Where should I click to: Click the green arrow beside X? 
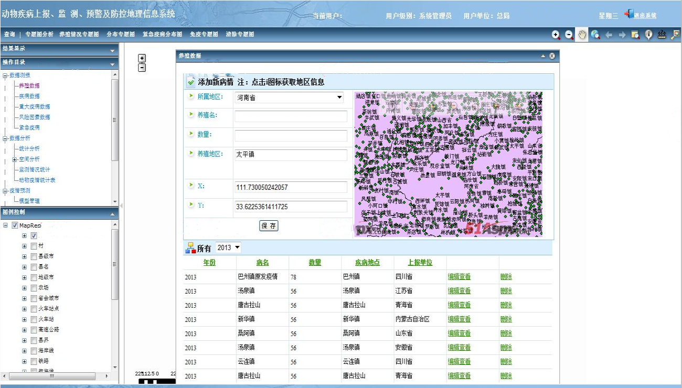coord(191,186)
